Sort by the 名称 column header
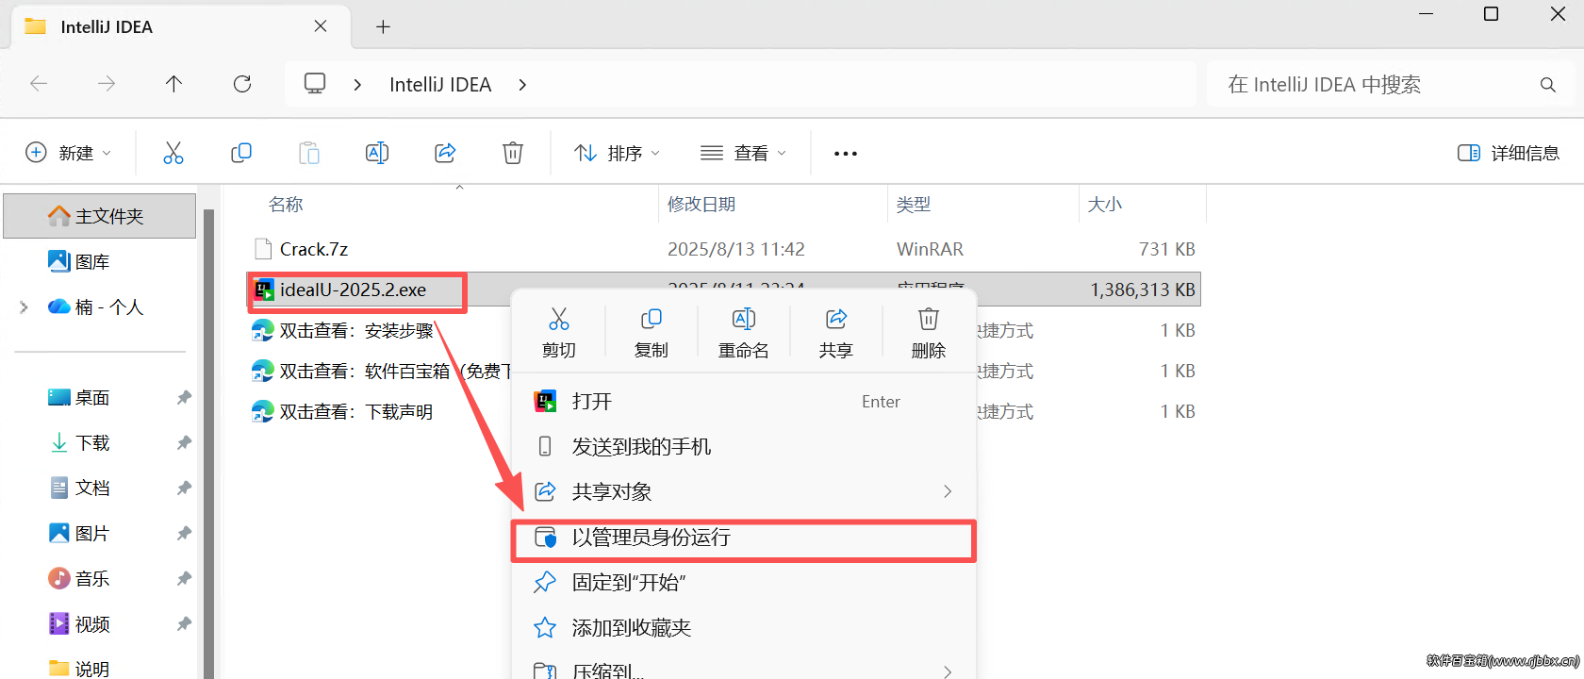This screenshot has height=679, width=1584. tap(286, 205)
